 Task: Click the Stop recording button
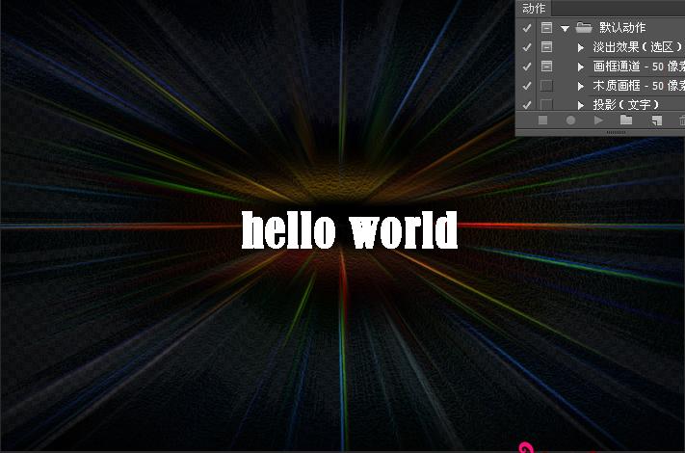tap(543, 120)
